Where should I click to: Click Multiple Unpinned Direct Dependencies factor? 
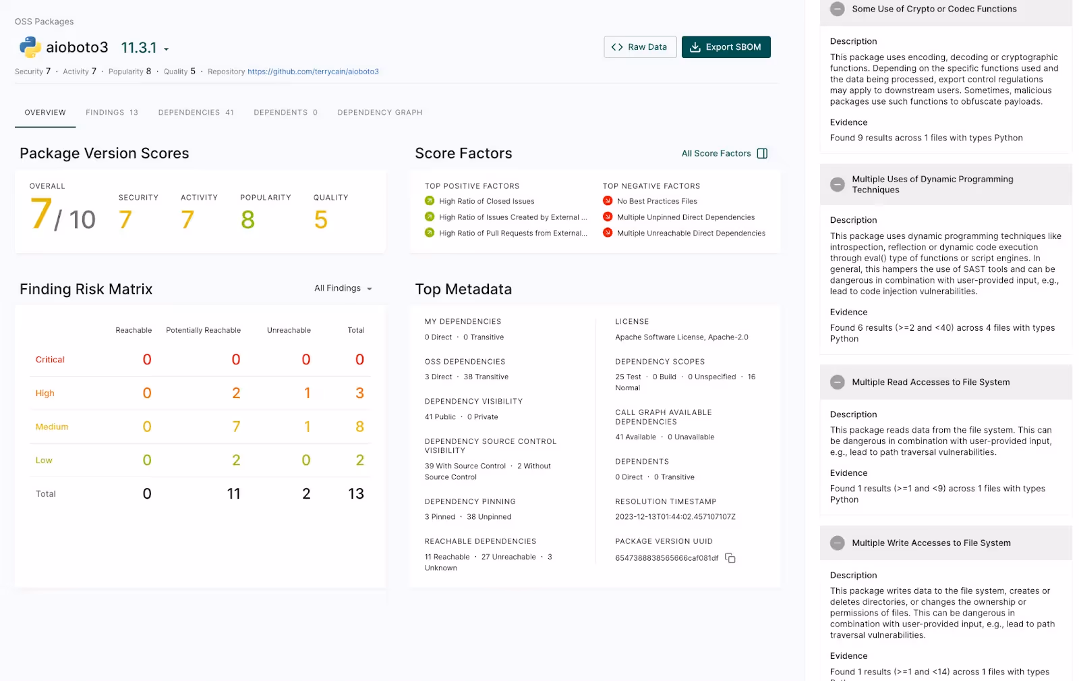pos(686,217)
